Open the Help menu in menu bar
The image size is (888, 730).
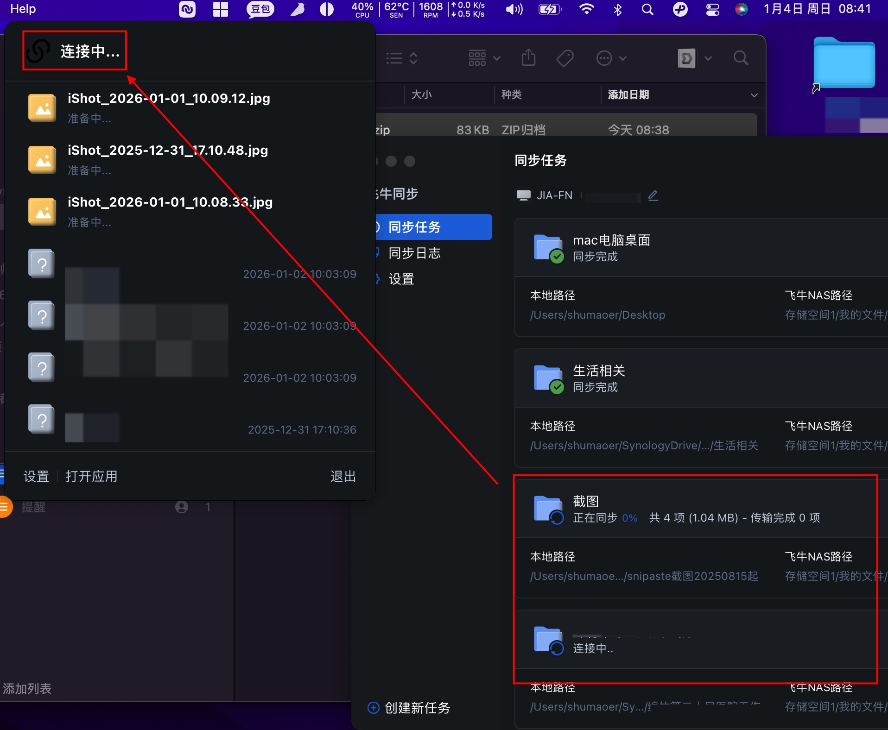click(x=23, y=9)
